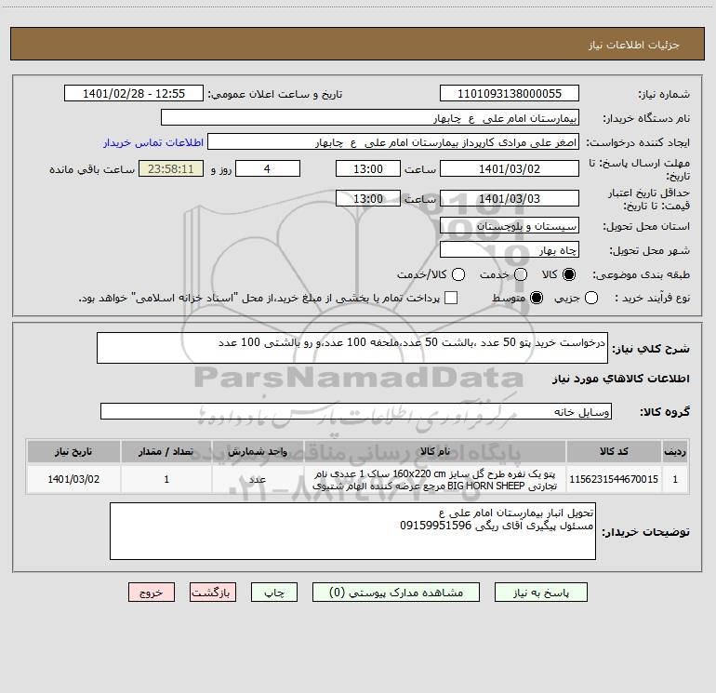This screenshot has height=693, width=716.
Task: Click the ردیف column header
Action: (675, 451)
